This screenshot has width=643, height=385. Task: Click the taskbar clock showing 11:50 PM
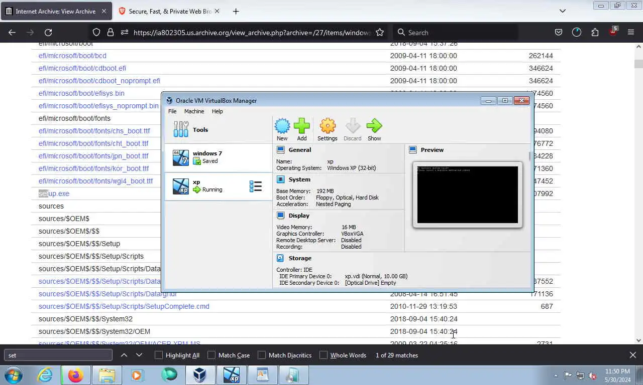coord(617,375)
